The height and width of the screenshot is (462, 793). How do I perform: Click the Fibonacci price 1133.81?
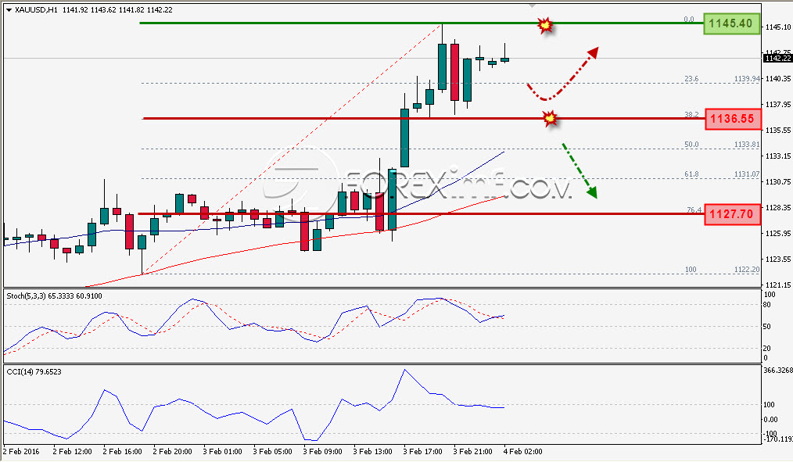point(747,145)
